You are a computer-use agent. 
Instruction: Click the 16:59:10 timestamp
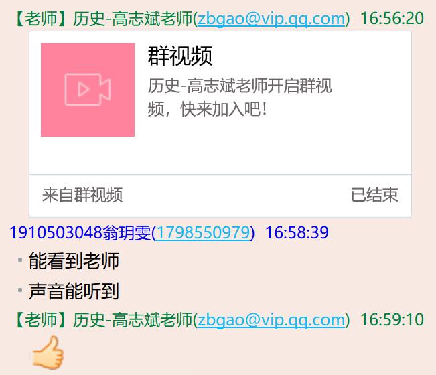(392, 319)
